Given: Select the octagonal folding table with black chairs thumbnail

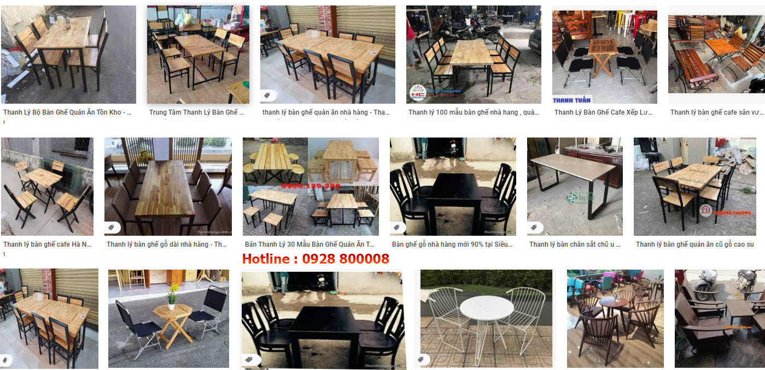Looking at the screenshot, I should click(x=168, y=318).
